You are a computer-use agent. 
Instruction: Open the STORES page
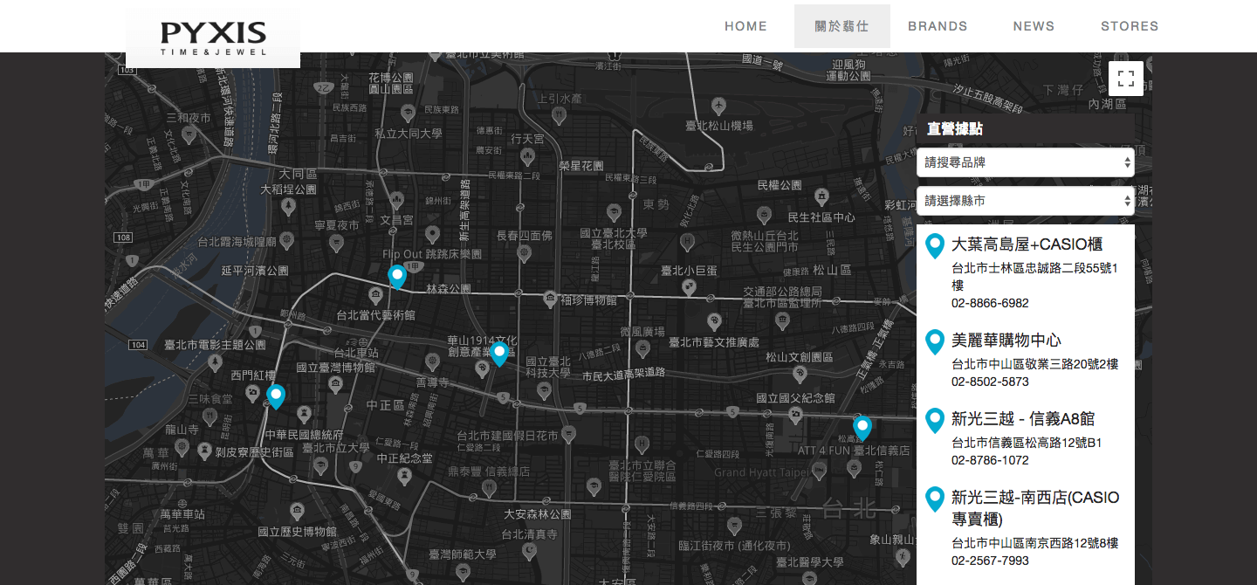click(1130, 26)
